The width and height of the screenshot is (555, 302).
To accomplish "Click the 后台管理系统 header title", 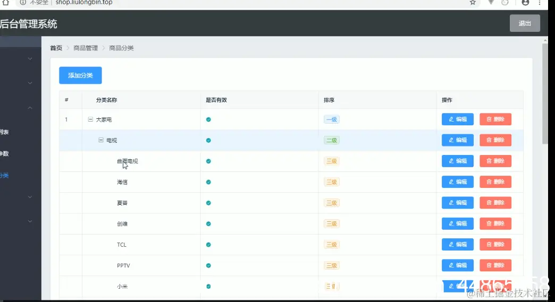I will (28, 24).
